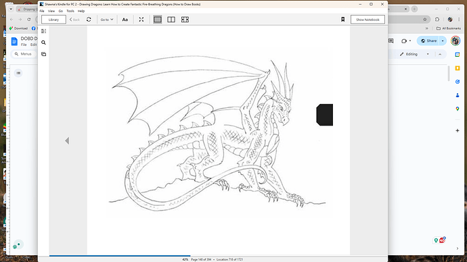Reload the page in Chrome
This screenshot has height=262, width=467.
[29, 20]
